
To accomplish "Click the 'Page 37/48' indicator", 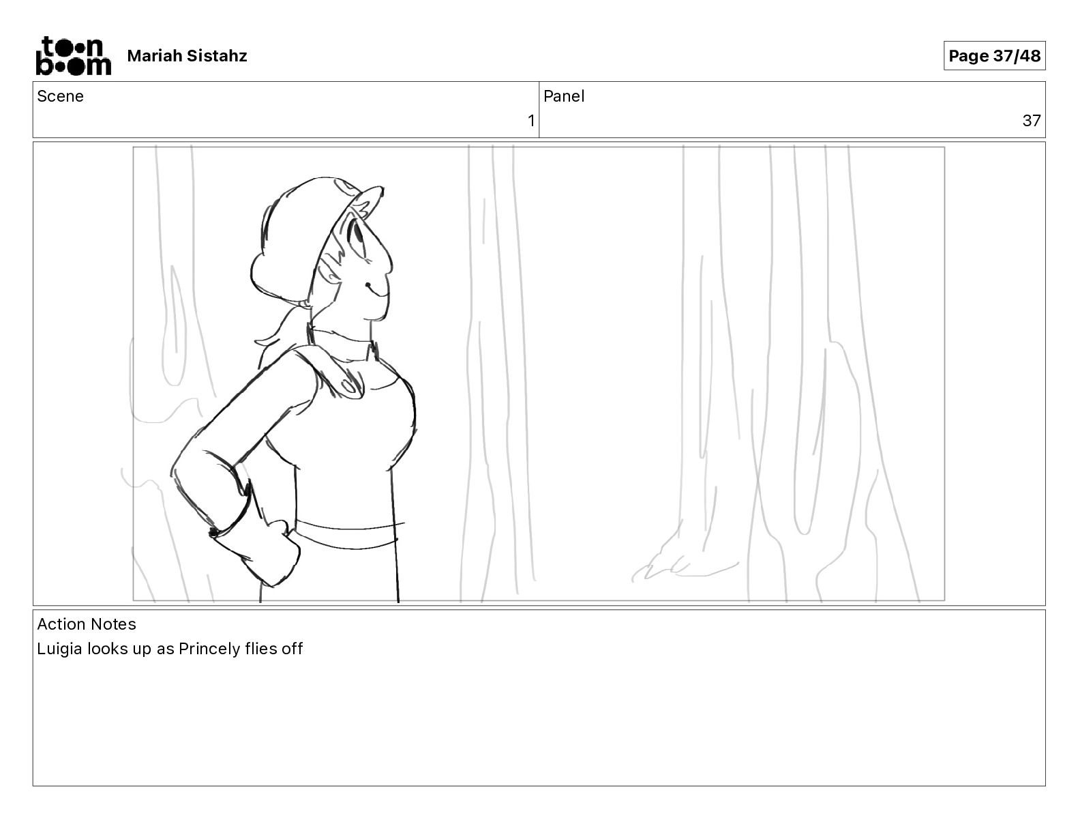I will coord(994,56).
